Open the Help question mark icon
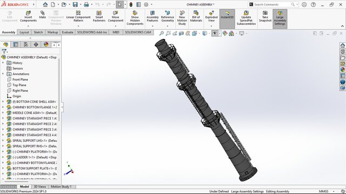 click(x=313, y=4)
